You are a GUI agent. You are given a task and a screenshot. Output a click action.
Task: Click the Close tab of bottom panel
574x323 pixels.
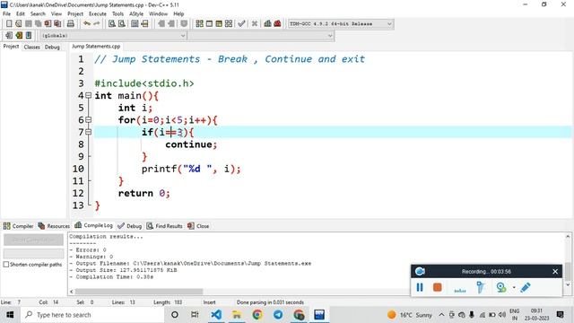198,226
